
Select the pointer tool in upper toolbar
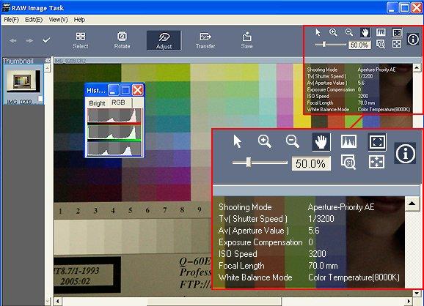[318, 33]
